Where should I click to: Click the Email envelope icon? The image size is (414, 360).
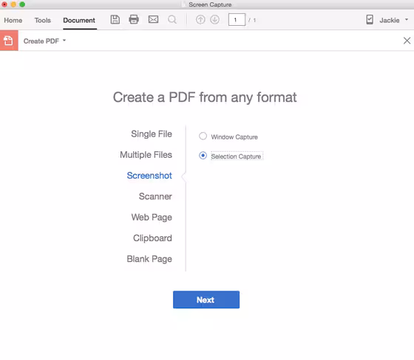pos(153,19)
